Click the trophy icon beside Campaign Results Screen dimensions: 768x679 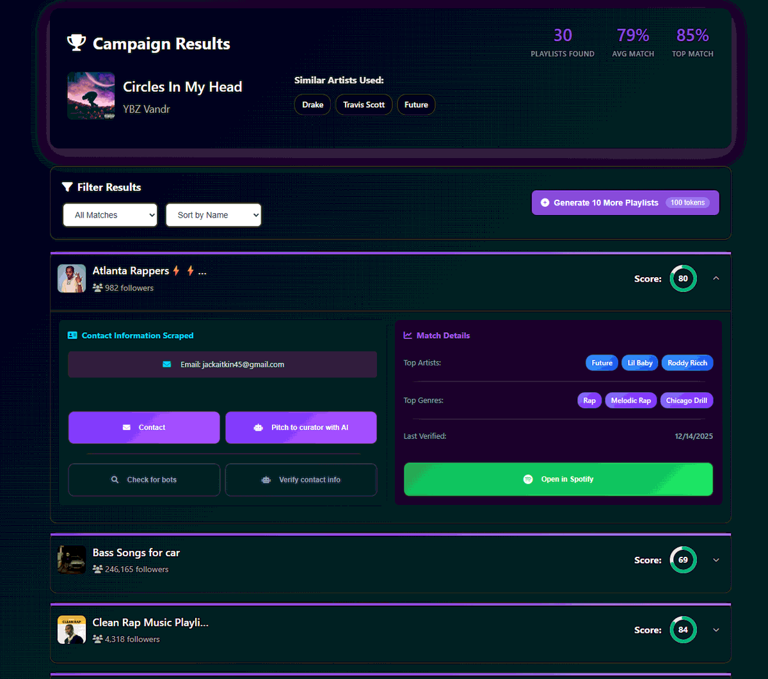click(x=76, y=44)
